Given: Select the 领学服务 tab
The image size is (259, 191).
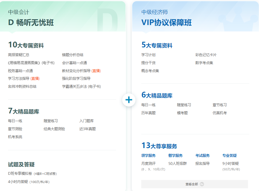Looking at the screenshot, I should click(x=148, y=155).
